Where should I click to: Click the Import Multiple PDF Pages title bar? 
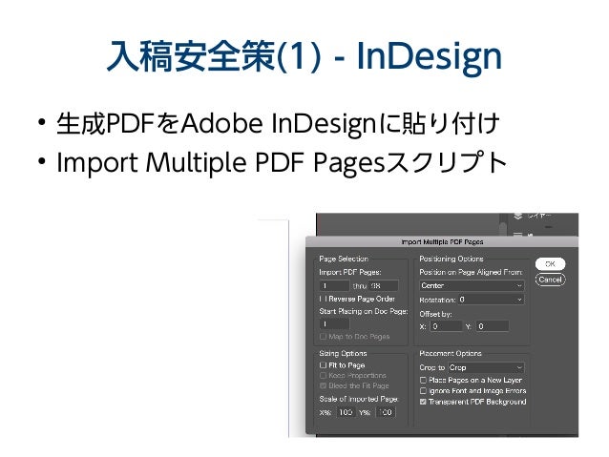click(x=442, y=241)
